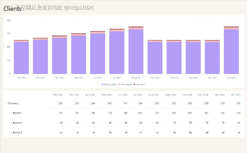Screen dimensions: 247x153
Task: Expand the Branch 1 row
Action: tap(11, 113)
